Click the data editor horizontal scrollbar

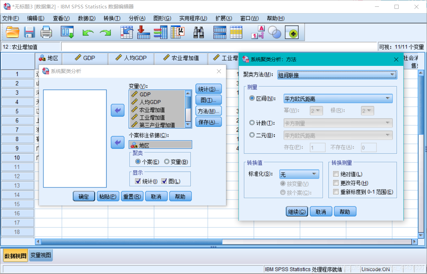[x=226, y=242]
